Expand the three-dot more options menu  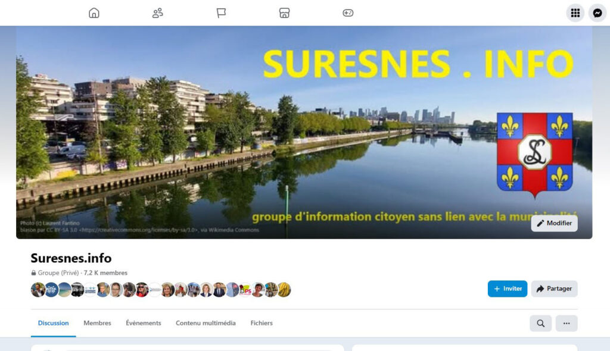coord(567,323)
